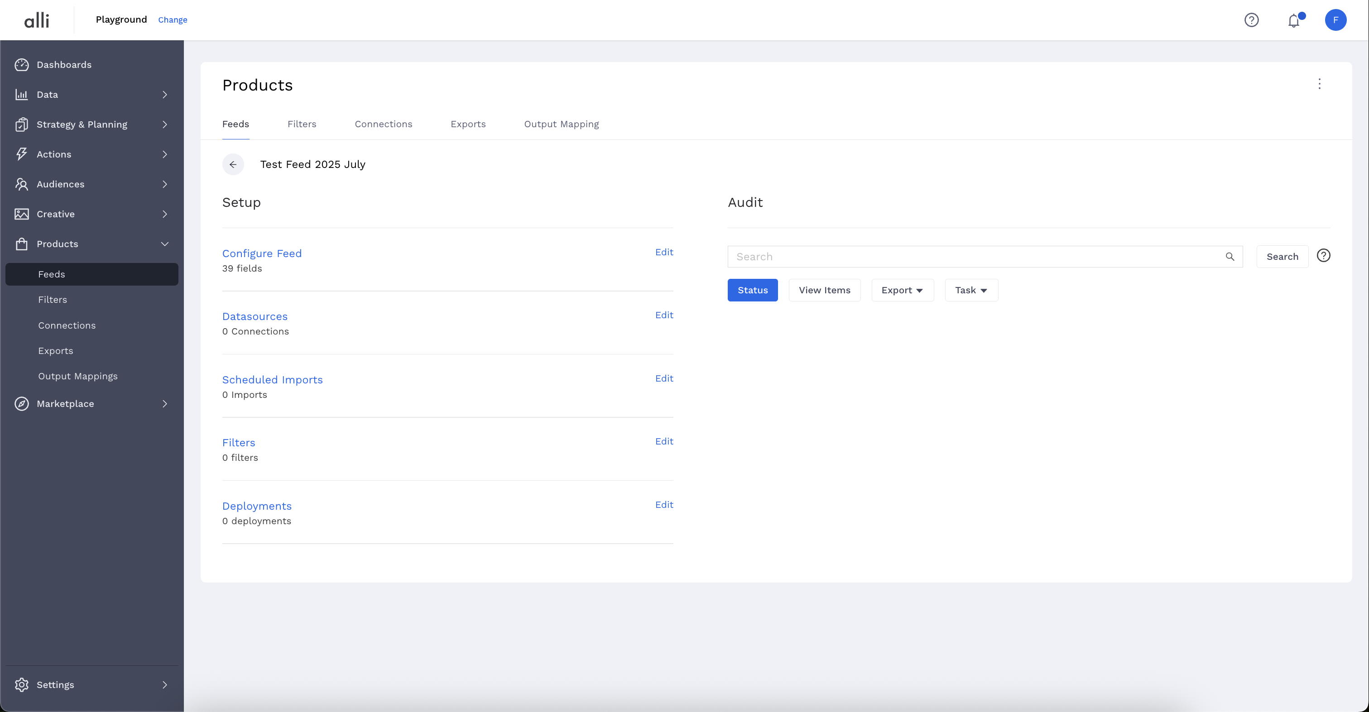This screenshot has width=1369, height=712.
Task: Click View Items button
Action: point(824,290)
